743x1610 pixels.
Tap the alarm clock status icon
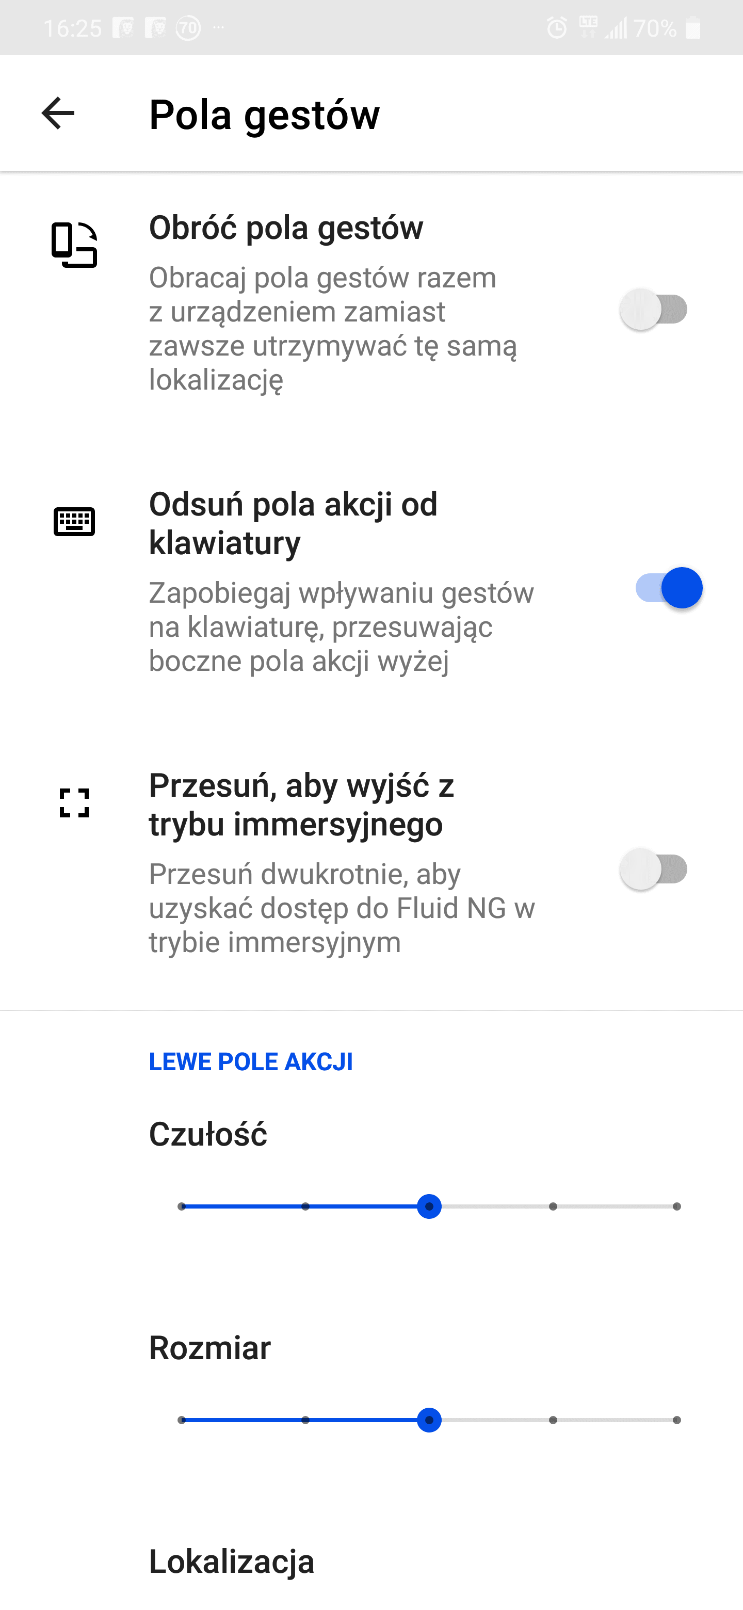coord(556,28)
